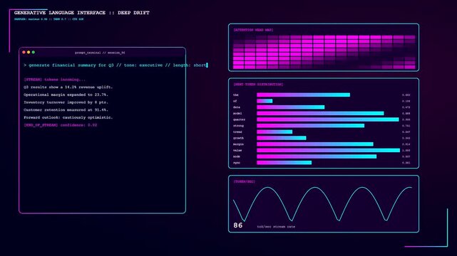This screenshot has height=256, width=457.
Task: Select line 'Operational margin expanded to 23.7%.'
Action: pos(66,95)
